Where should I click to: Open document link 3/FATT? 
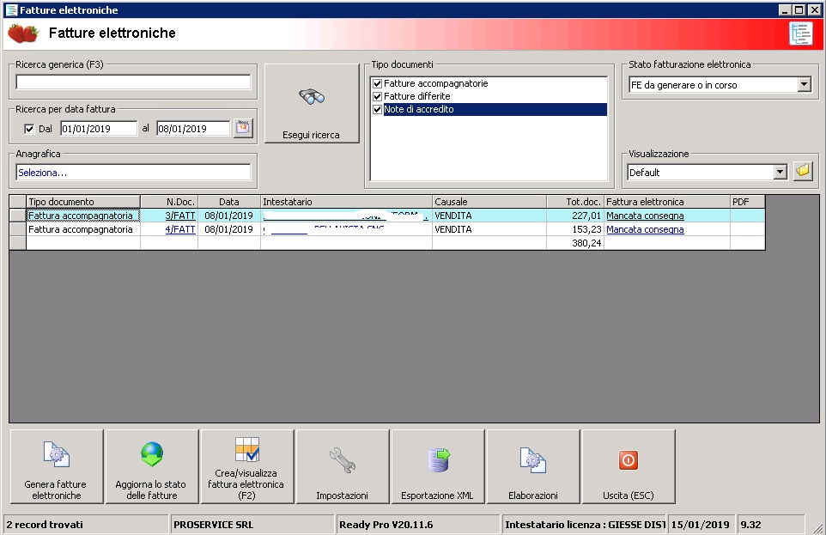pyautogui.click(x=180, y=216)
